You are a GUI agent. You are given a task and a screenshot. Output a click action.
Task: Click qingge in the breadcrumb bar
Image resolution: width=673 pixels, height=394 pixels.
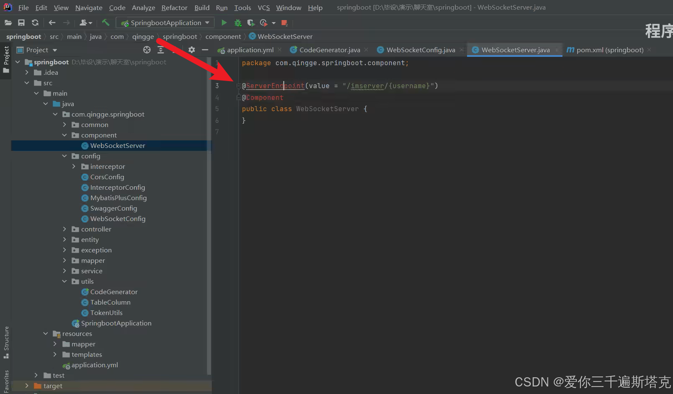tap(143, 36)
